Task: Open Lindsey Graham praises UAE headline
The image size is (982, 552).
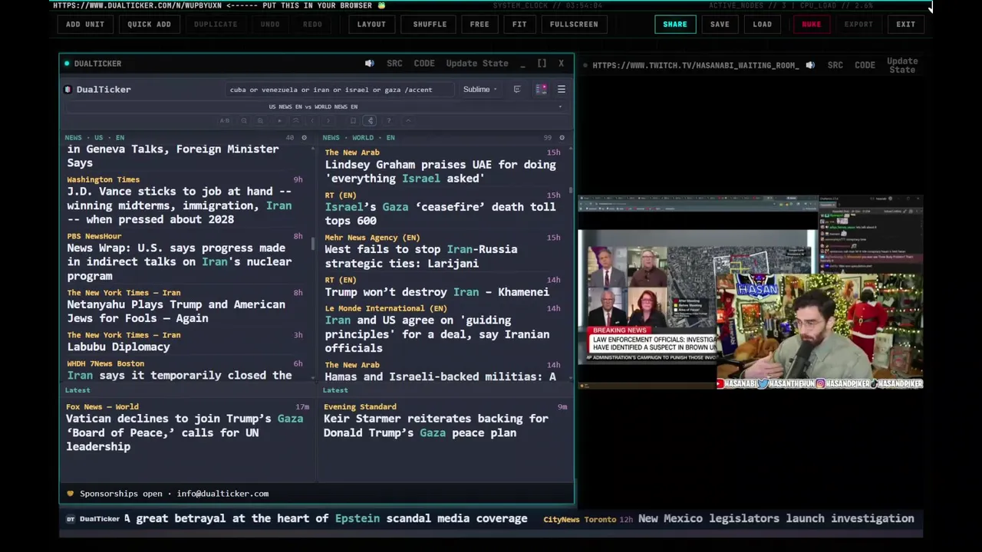Action: click(440, 172)
